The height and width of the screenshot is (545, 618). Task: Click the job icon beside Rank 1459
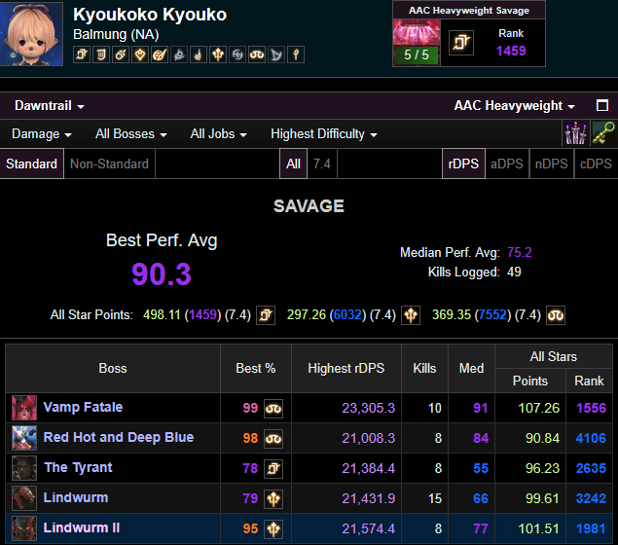(x=461, y=42)
